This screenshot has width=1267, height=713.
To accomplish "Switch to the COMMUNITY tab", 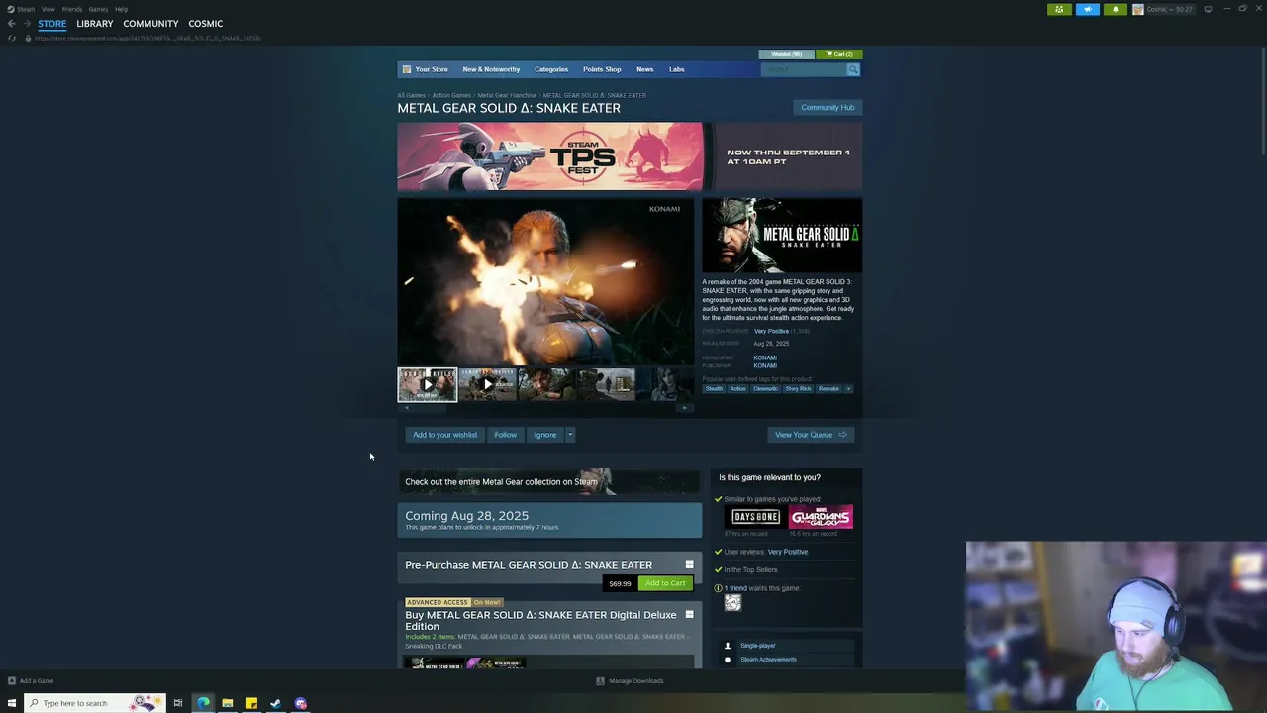I will pyautogui.click(x=150, y=24).
